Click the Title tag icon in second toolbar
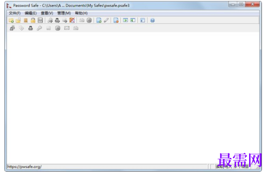271x175 pixels. [21, 28]
